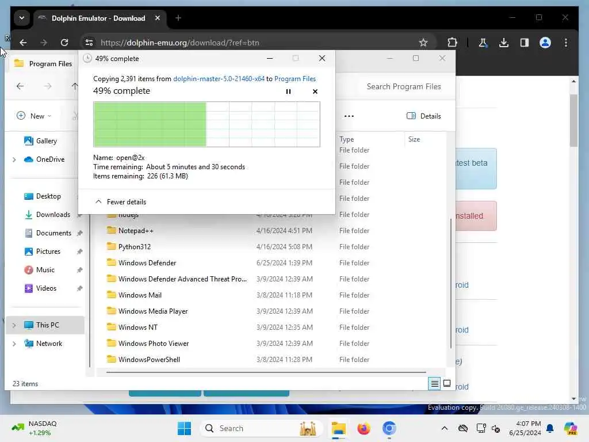Toggle the Details pane

424,116
